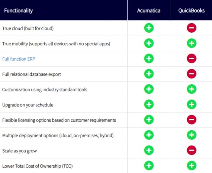Click Acumatica plus icon for Upgrade schedule
This screenshot has height=173, width=212.
point(149,105)
